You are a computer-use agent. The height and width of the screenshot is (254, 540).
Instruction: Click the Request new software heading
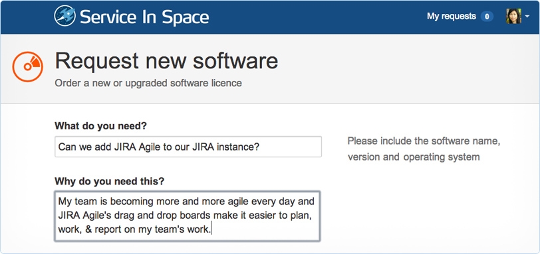[166, 60]
